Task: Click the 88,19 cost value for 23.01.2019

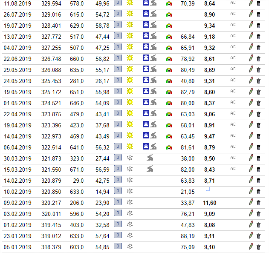Action: tap(188, 236)
